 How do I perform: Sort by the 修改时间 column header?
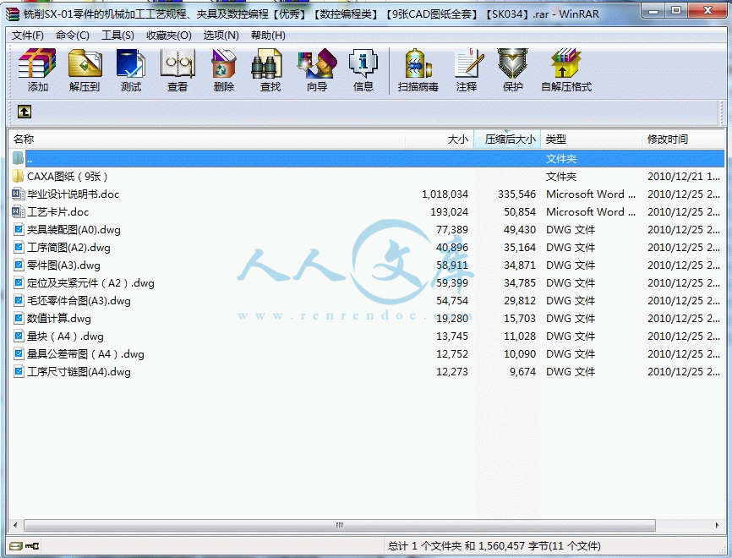coord(684,139)
